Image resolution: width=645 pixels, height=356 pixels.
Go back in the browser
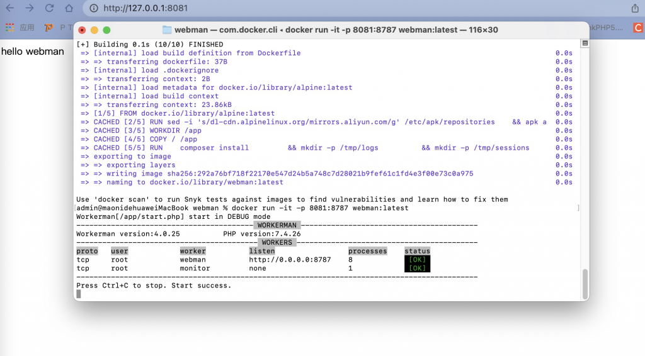(x=10, y=8)
